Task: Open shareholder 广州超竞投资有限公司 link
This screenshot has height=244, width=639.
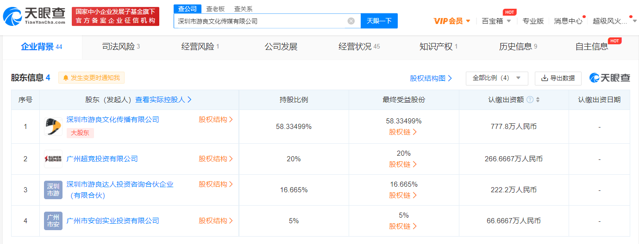Action: 102,159
